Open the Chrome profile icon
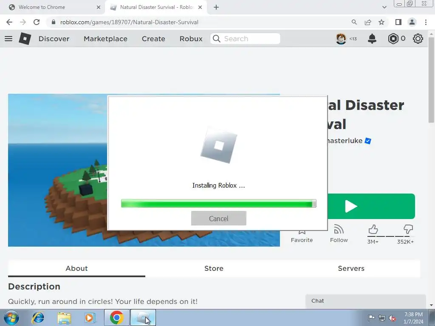This screenshot has height=326, width=435. point(412,22)
